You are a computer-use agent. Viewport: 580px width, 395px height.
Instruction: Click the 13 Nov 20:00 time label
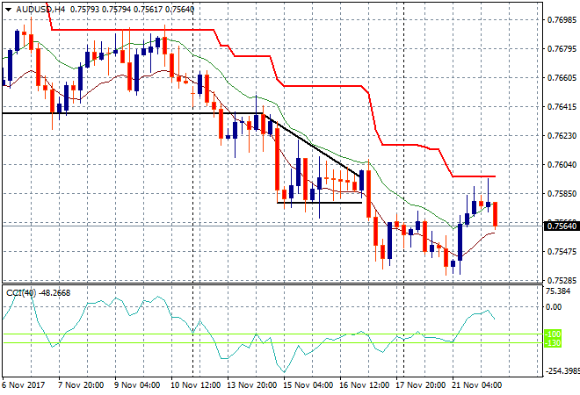(x=252, y=385)
